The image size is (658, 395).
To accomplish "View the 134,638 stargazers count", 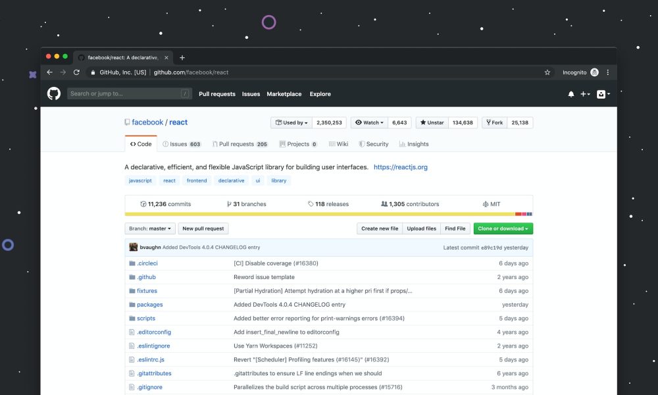I will coord(463,122).
